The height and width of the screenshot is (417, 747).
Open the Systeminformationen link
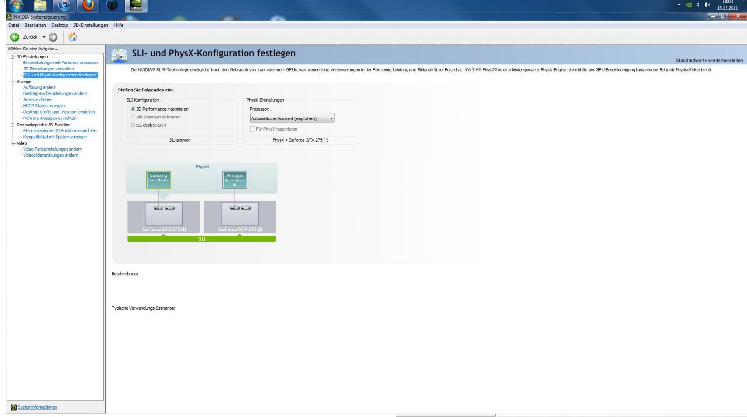pyautogui.click(x=37, y=407)
